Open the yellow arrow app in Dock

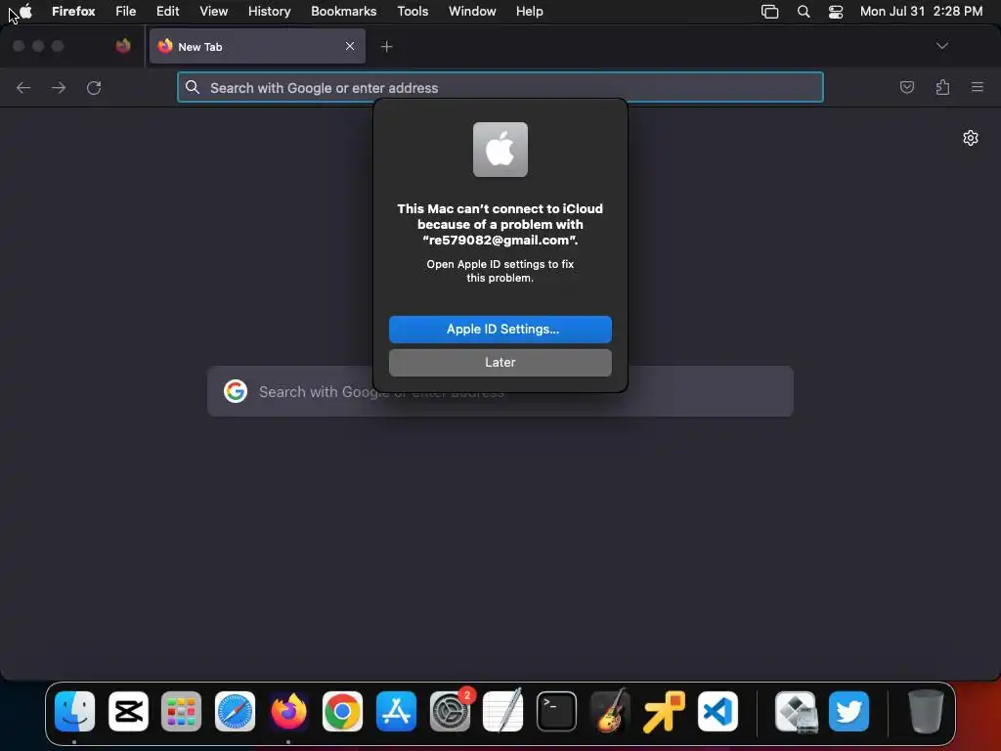(x=664, y=711)
